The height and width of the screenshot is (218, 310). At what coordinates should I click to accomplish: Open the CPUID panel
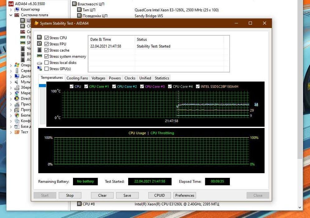(x=160, y=195)
